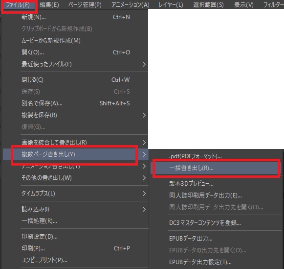Choose ムービーから新規作成(M)
This screenshot has height=269, width=284.
click(75, 41)
